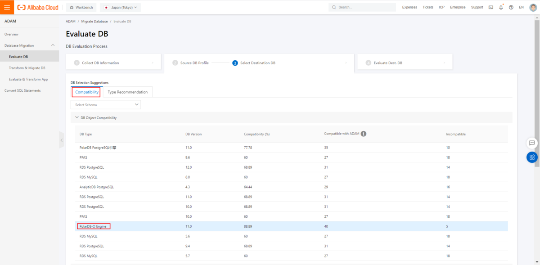Select the PolarDB PostgreSQL row
540x265 pixels.
pos(292,148)
